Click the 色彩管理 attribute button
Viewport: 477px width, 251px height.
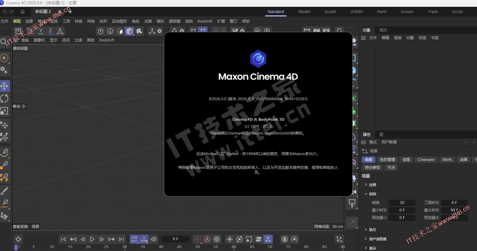coord(387,160)
